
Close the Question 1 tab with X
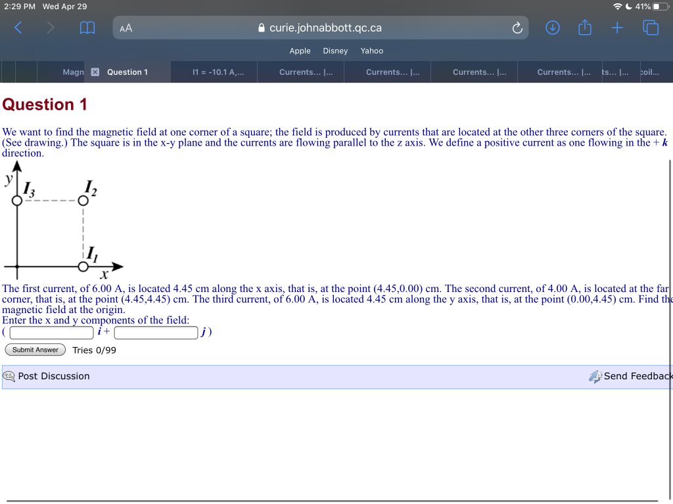(x=95, y=72)
